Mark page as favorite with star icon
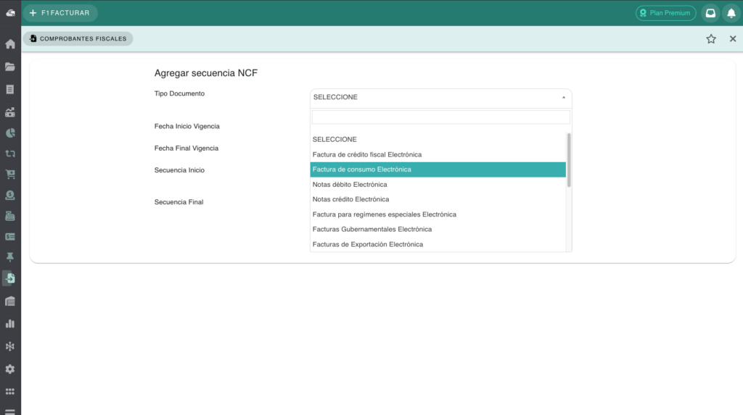This screenshot has width=743, height=415. [x=711, y=39]
